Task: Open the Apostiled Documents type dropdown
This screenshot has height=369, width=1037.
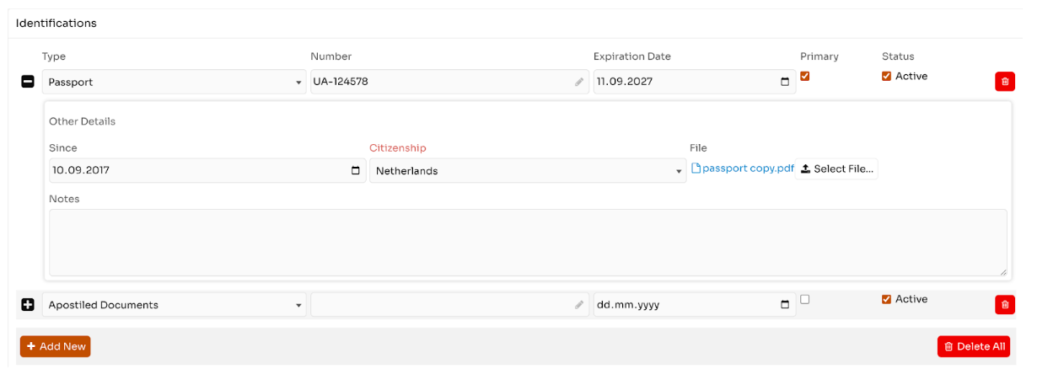Action: (x=174, y=305)
